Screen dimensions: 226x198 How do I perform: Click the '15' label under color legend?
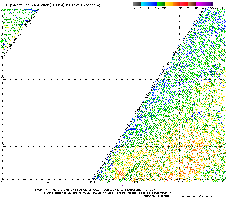(x=157, y=8)
